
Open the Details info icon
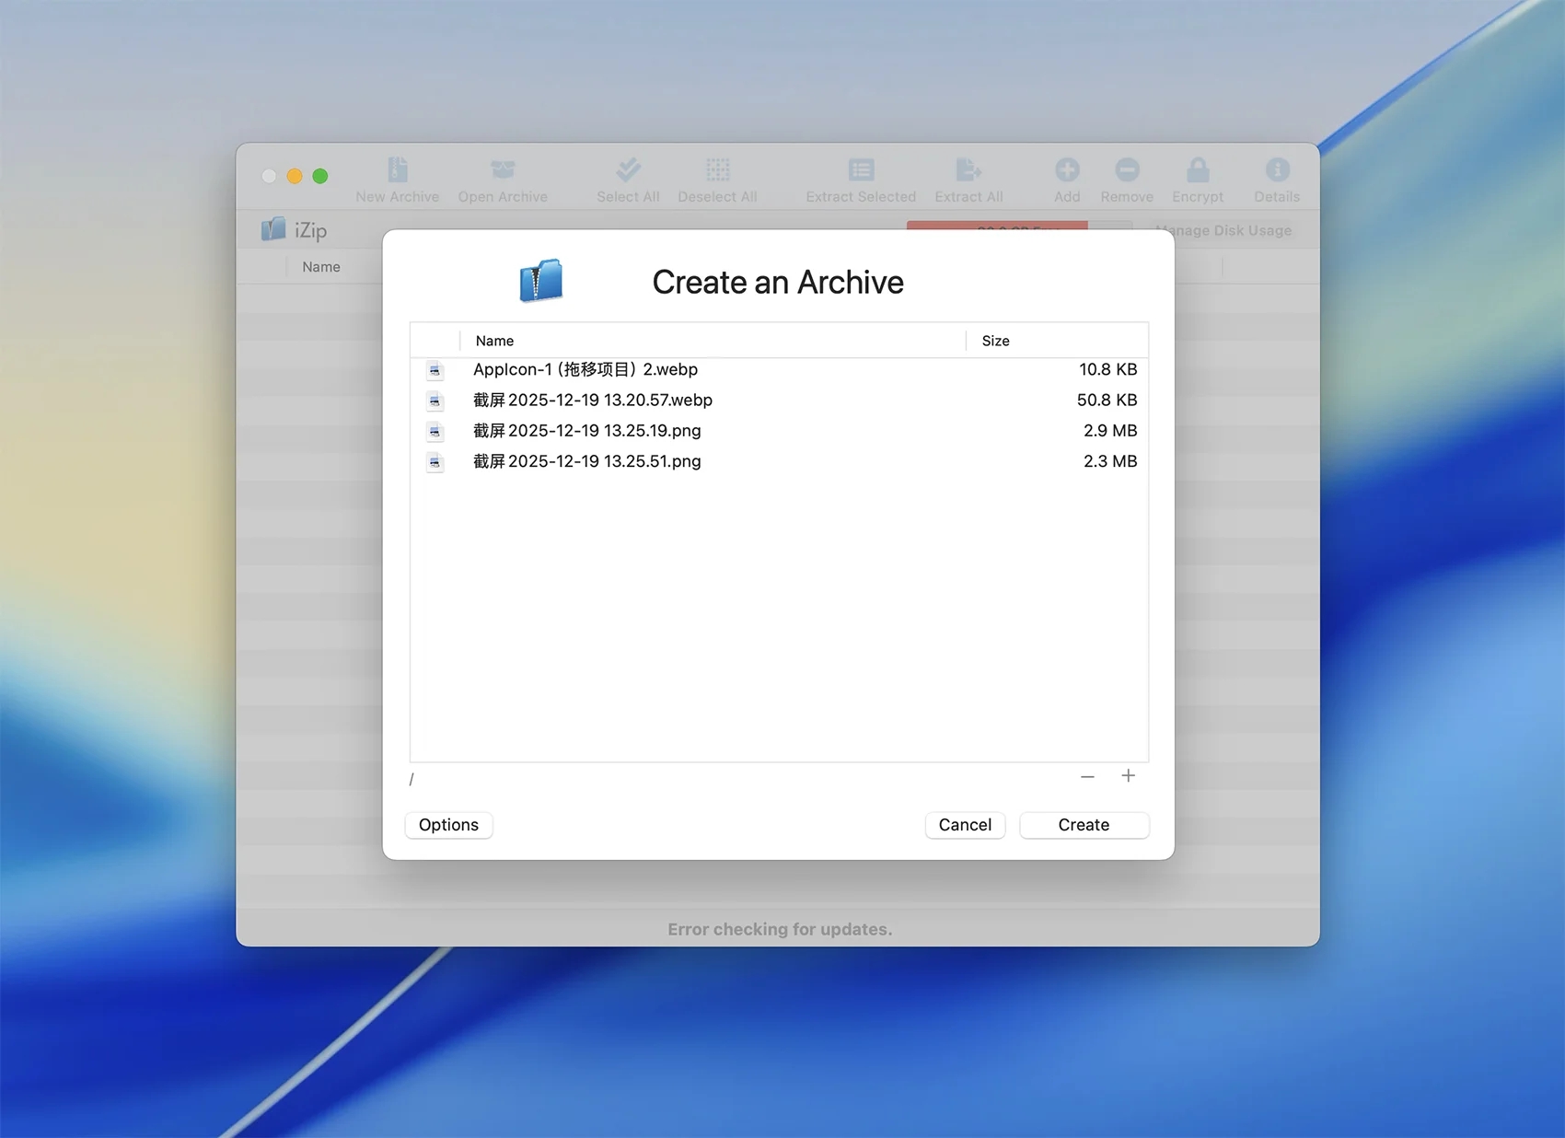[x=1277, y=170]
